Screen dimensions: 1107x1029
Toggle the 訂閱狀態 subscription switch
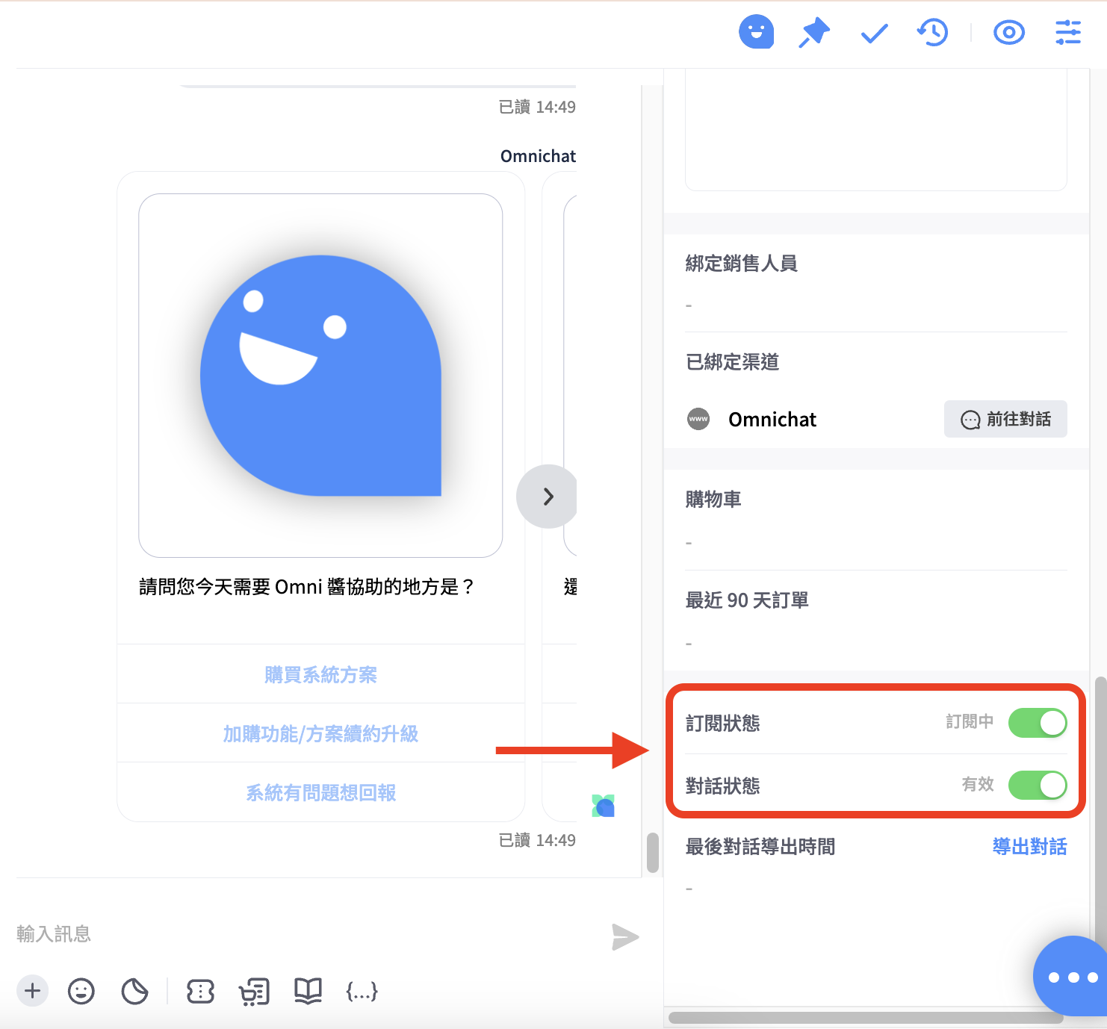(1038, 723)
